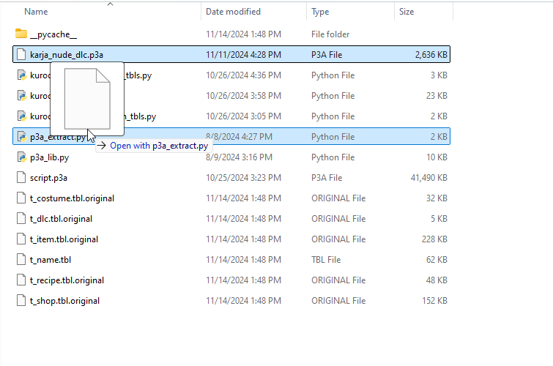Click the t_item.tbl.original file icon
The width and height of the screenshot is (553, 366).
[x=21, y=239]
